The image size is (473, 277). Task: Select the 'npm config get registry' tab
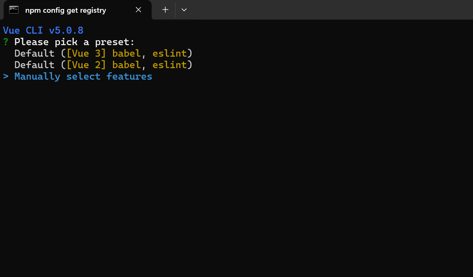click(77, 10)
